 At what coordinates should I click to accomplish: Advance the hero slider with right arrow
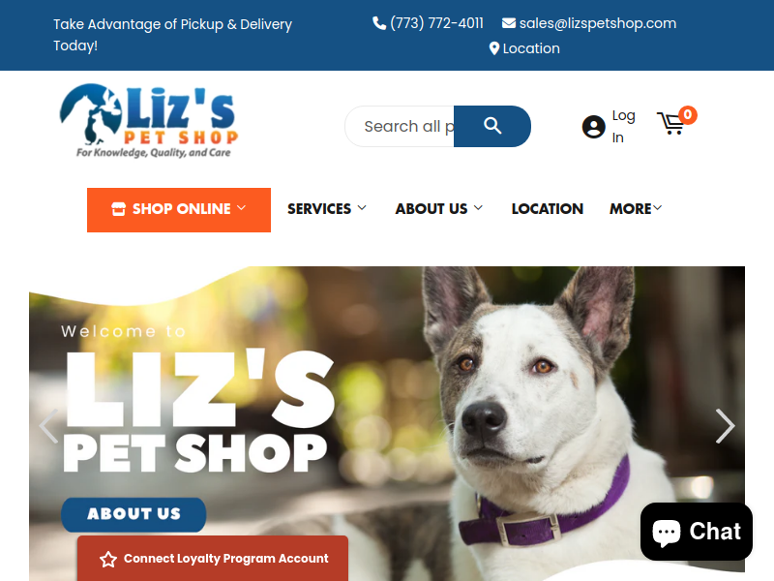725,425
